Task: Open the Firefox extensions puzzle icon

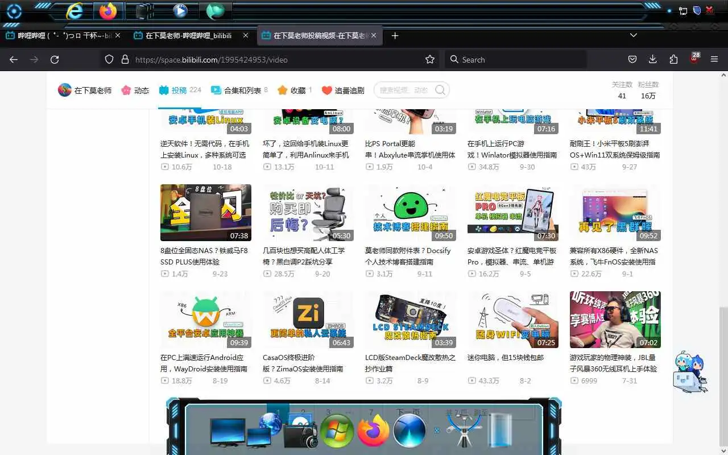Action: [x=673, y=59]
